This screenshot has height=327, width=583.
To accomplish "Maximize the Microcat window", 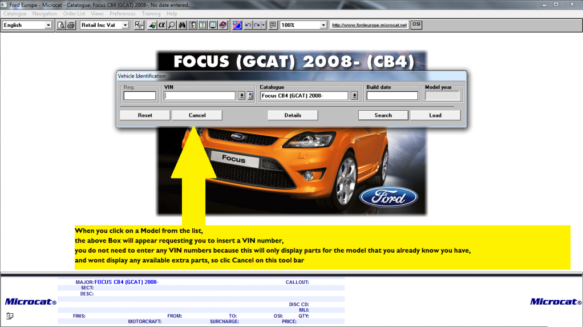I will pos(556,5).
